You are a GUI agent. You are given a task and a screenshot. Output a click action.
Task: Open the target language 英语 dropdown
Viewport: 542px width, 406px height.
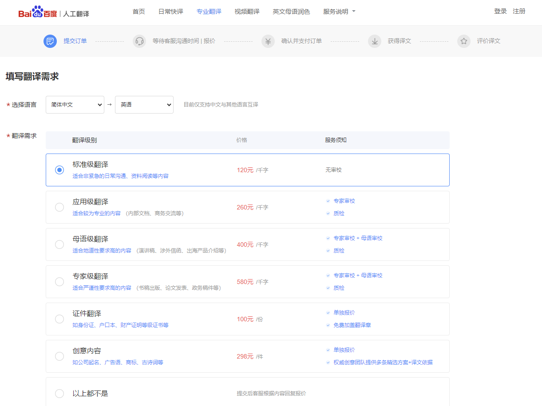pyautogui.click(x=144, y=105)
